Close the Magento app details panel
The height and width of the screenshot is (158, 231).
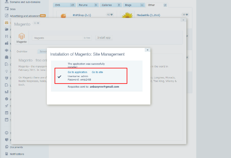(183, 20)
